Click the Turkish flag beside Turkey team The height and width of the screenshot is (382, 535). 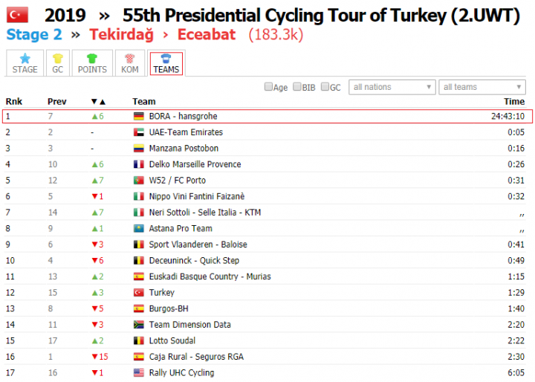tap(138, 293)
